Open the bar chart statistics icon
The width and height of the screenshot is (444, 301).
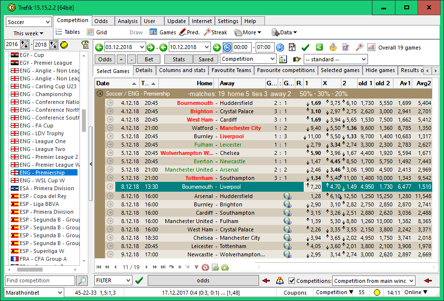click(x=371, y=48)
